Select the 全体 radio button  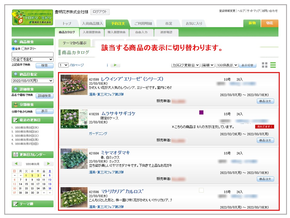coord(13,49)
